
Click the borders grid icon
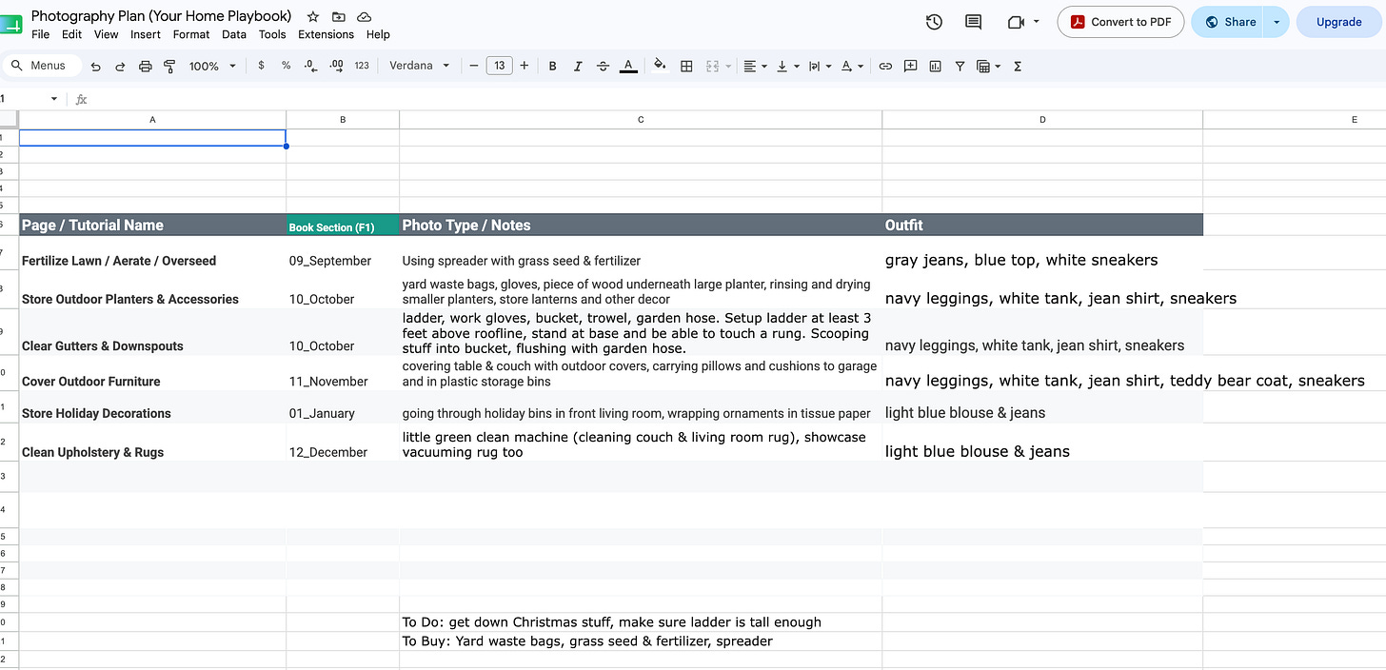click(686, 66)
